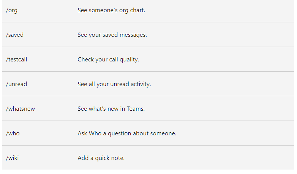
Task: Click description 'See all your unread activity.'
Action: pyautogui.click(x=114, y=84)
